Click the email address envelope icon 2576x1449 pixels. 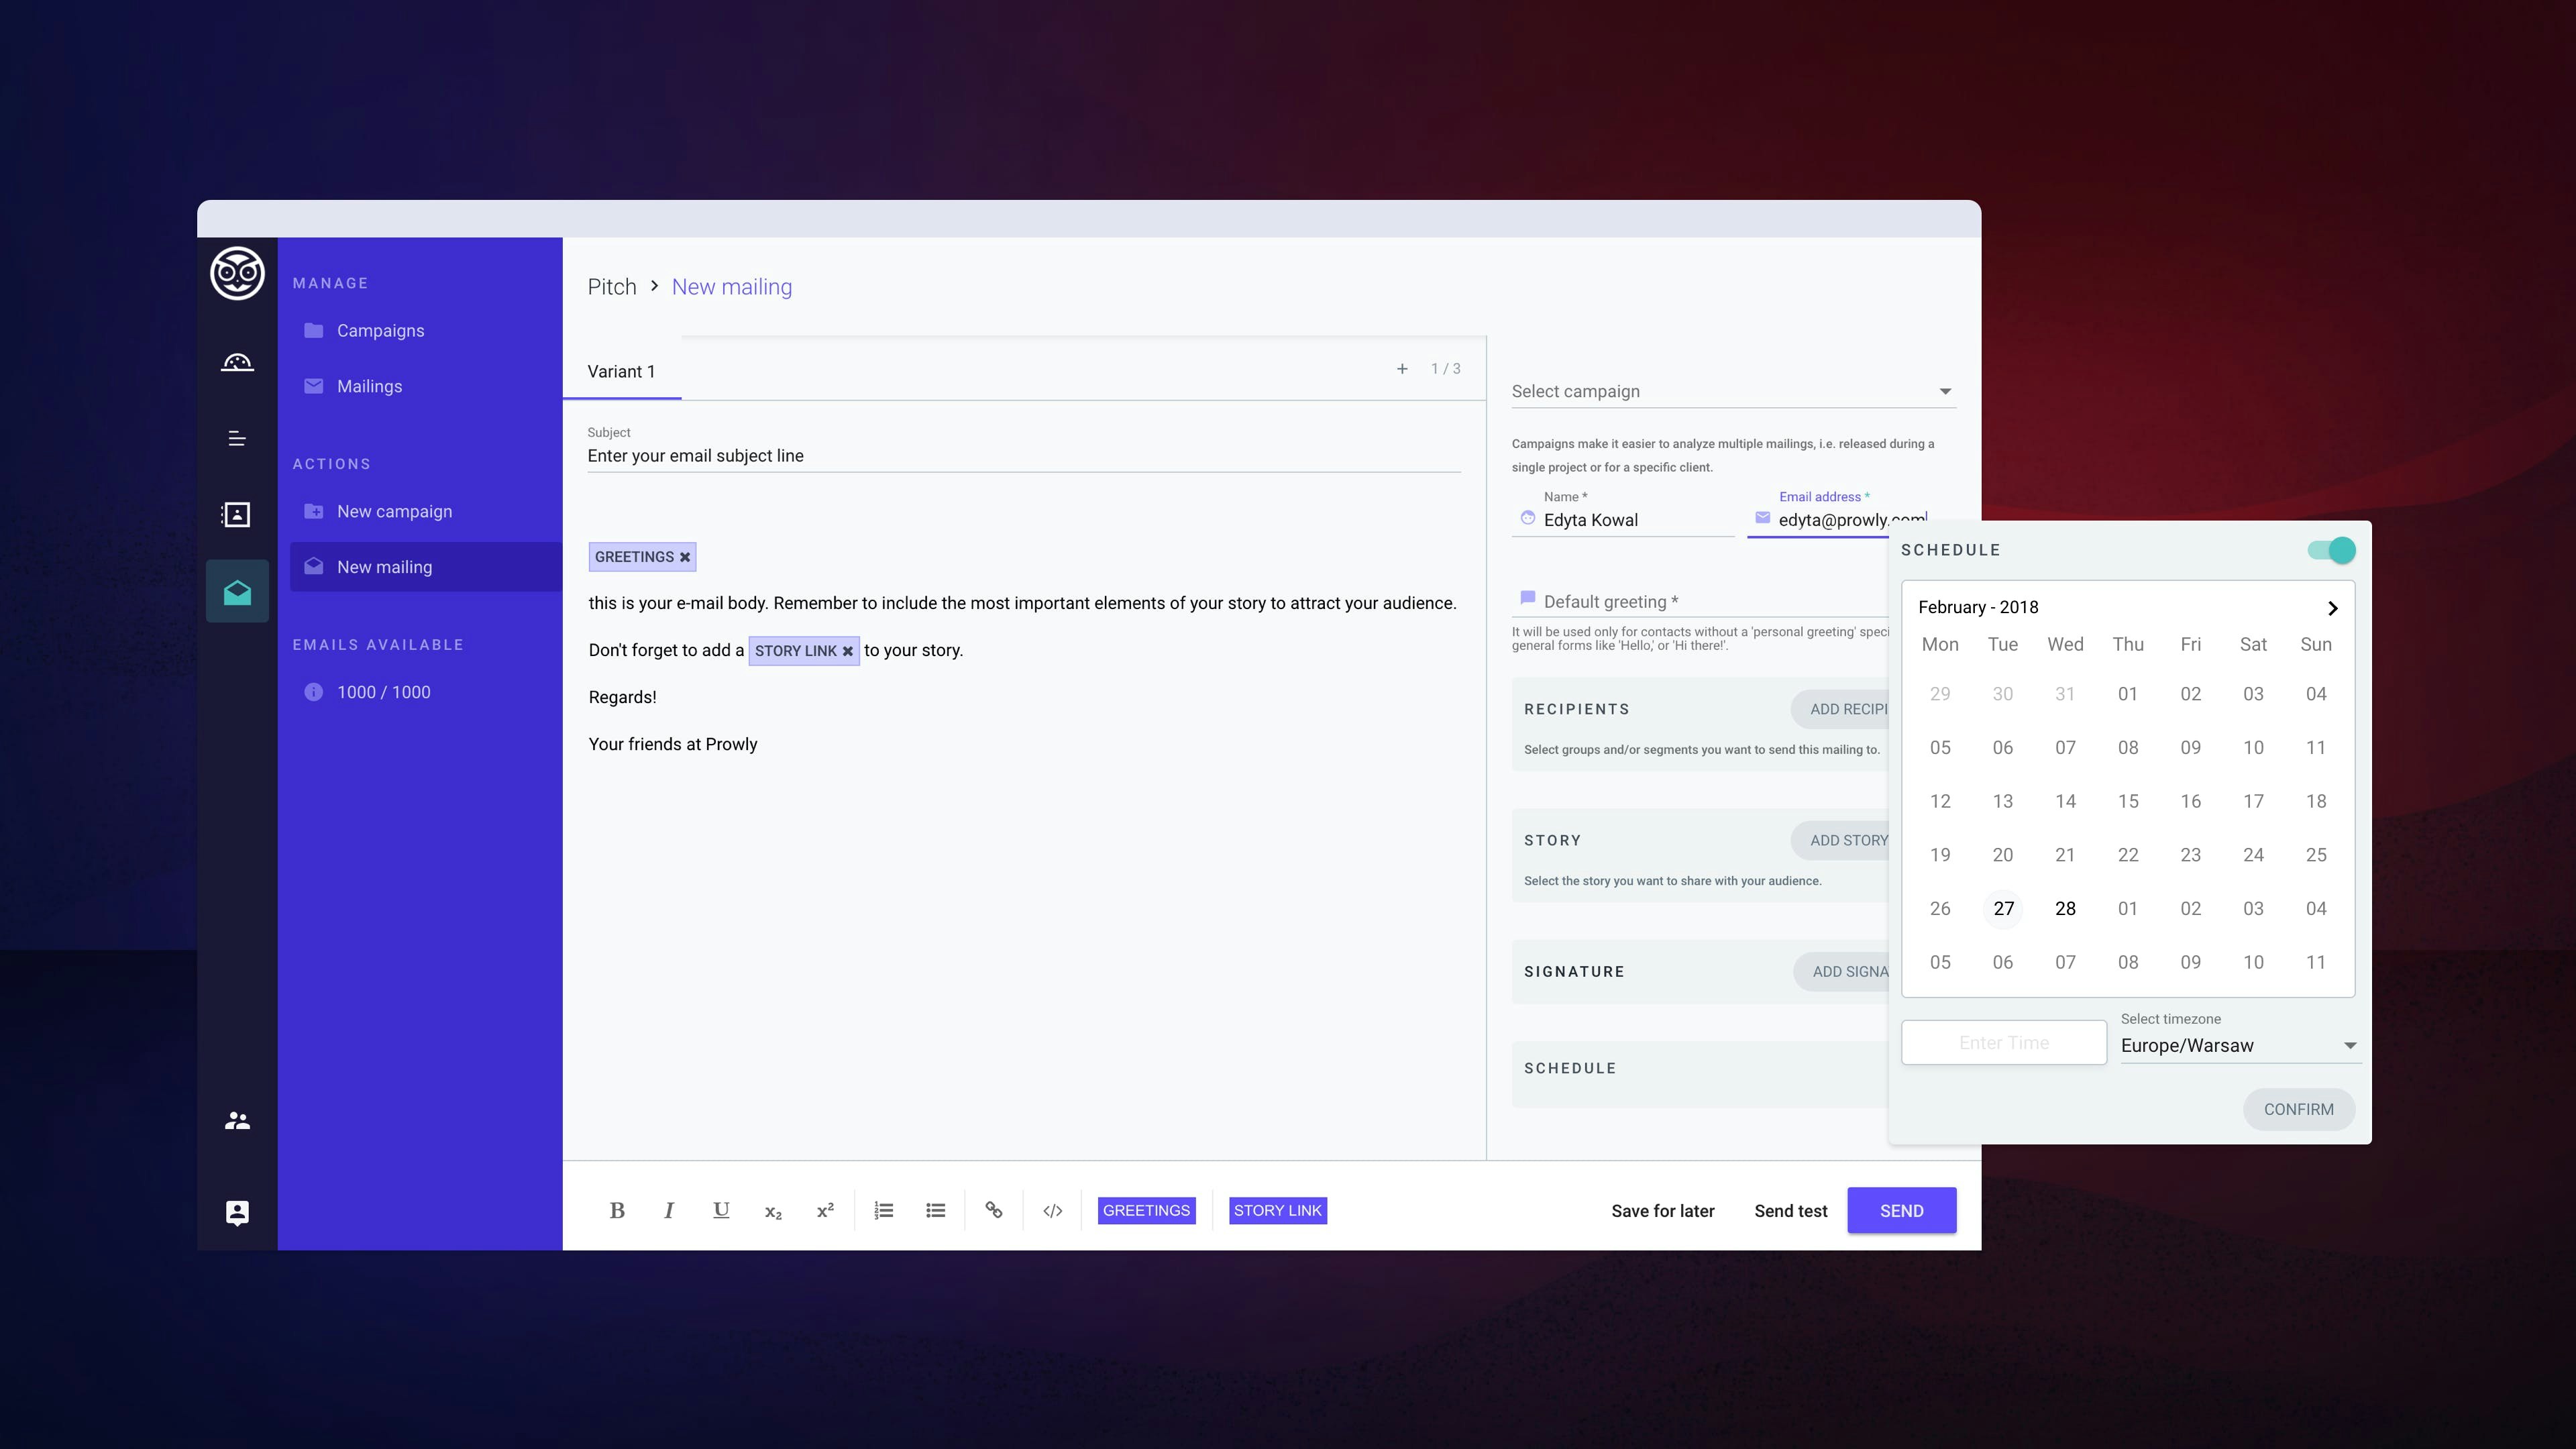point(1762,518)
